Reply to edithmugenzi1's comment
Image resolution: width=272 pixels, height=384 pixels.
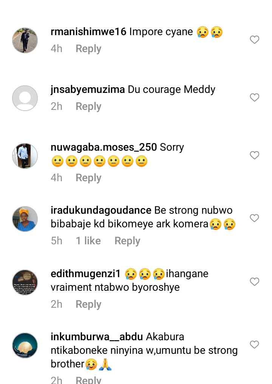pos(88,304)
